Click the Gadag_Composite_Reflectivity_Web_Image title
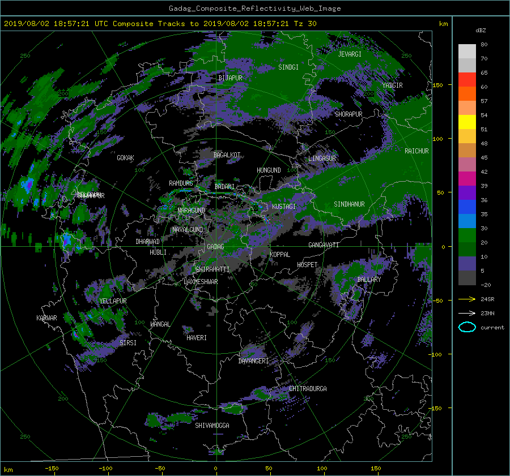Image resolution: width=510 pixels, height=476 pixels. click(x=254, y=8)
